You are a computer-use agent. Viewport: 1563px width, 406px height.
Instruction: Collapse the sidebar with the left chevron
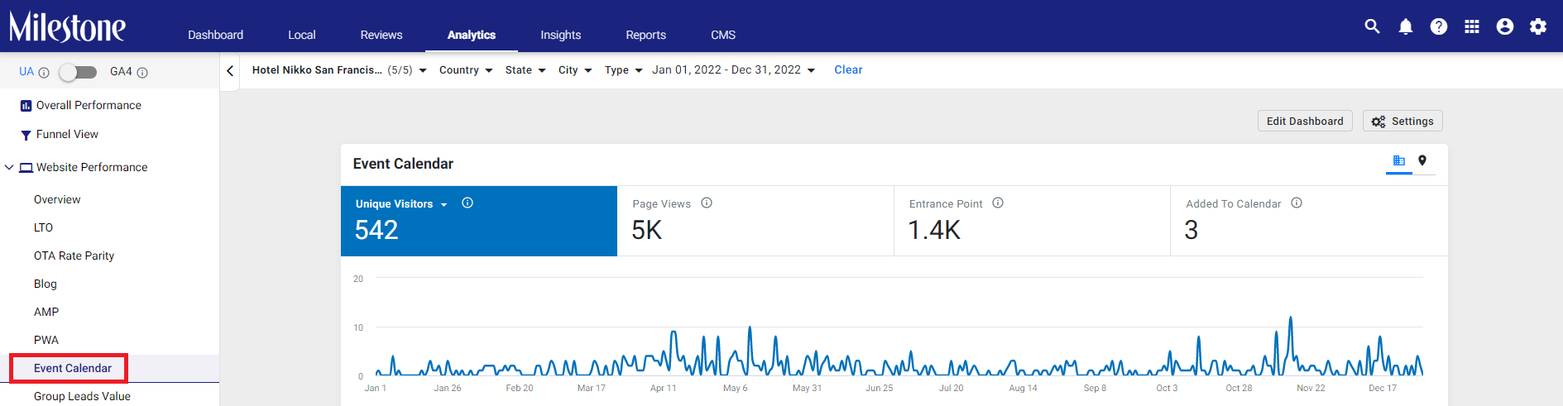click(x=230, y=70)
